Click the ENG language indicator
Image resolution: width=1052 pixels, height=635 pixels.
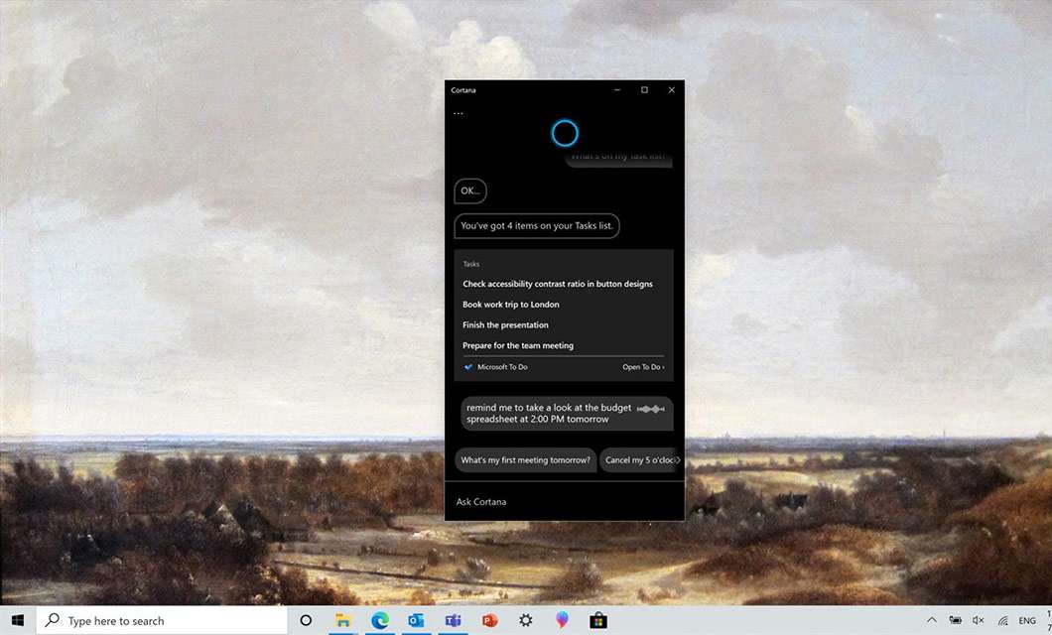1026,621
